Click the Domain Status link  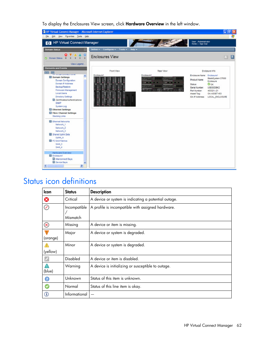[56, 58]
